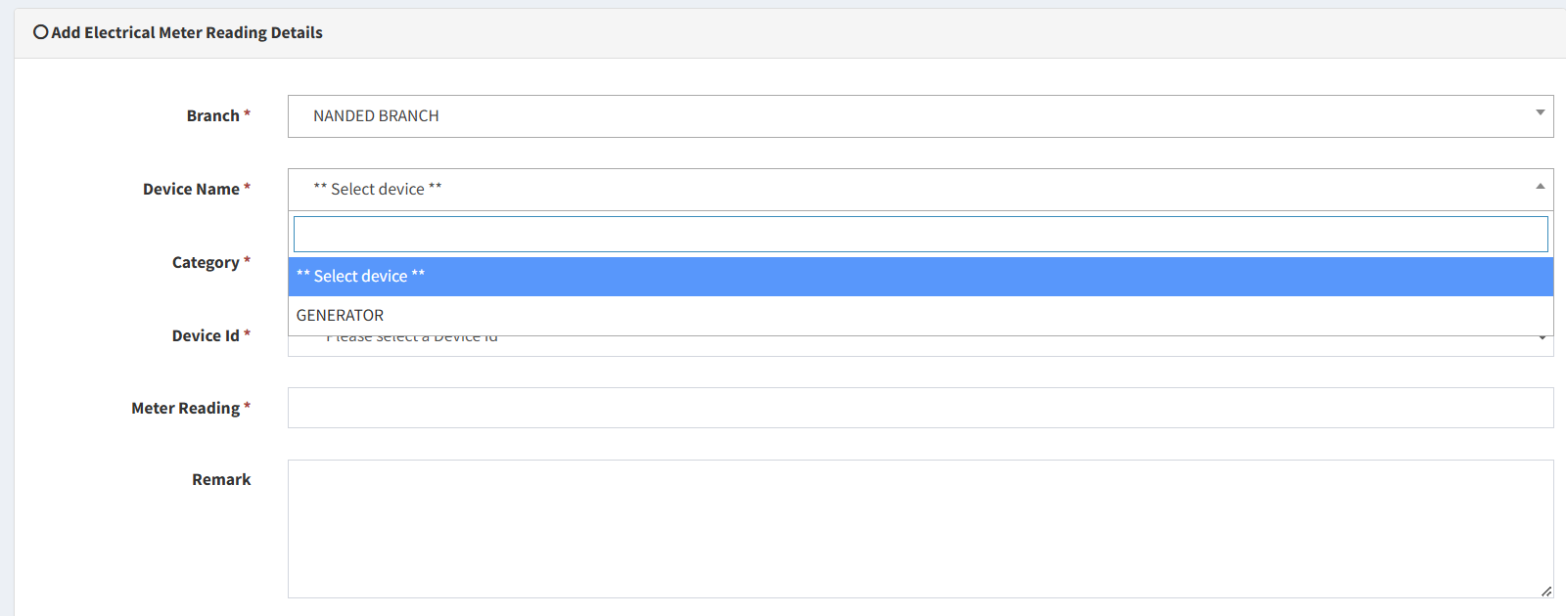Select GENERATOR from the device list
The height and width of the screenshot is (616, 1566).
[920, 316]
